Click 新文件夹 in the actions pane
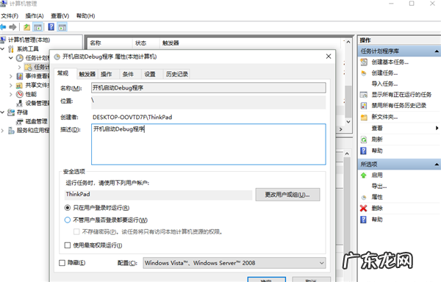Viewport: 441px width, 282px height. coord(384,117)
